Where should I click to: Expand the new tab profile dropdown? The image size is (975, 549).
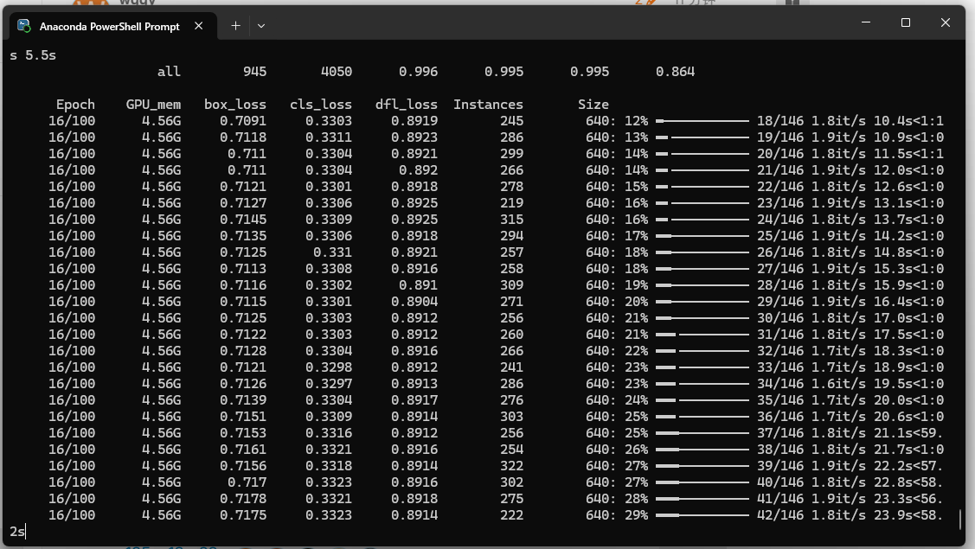tap(260, 26)
